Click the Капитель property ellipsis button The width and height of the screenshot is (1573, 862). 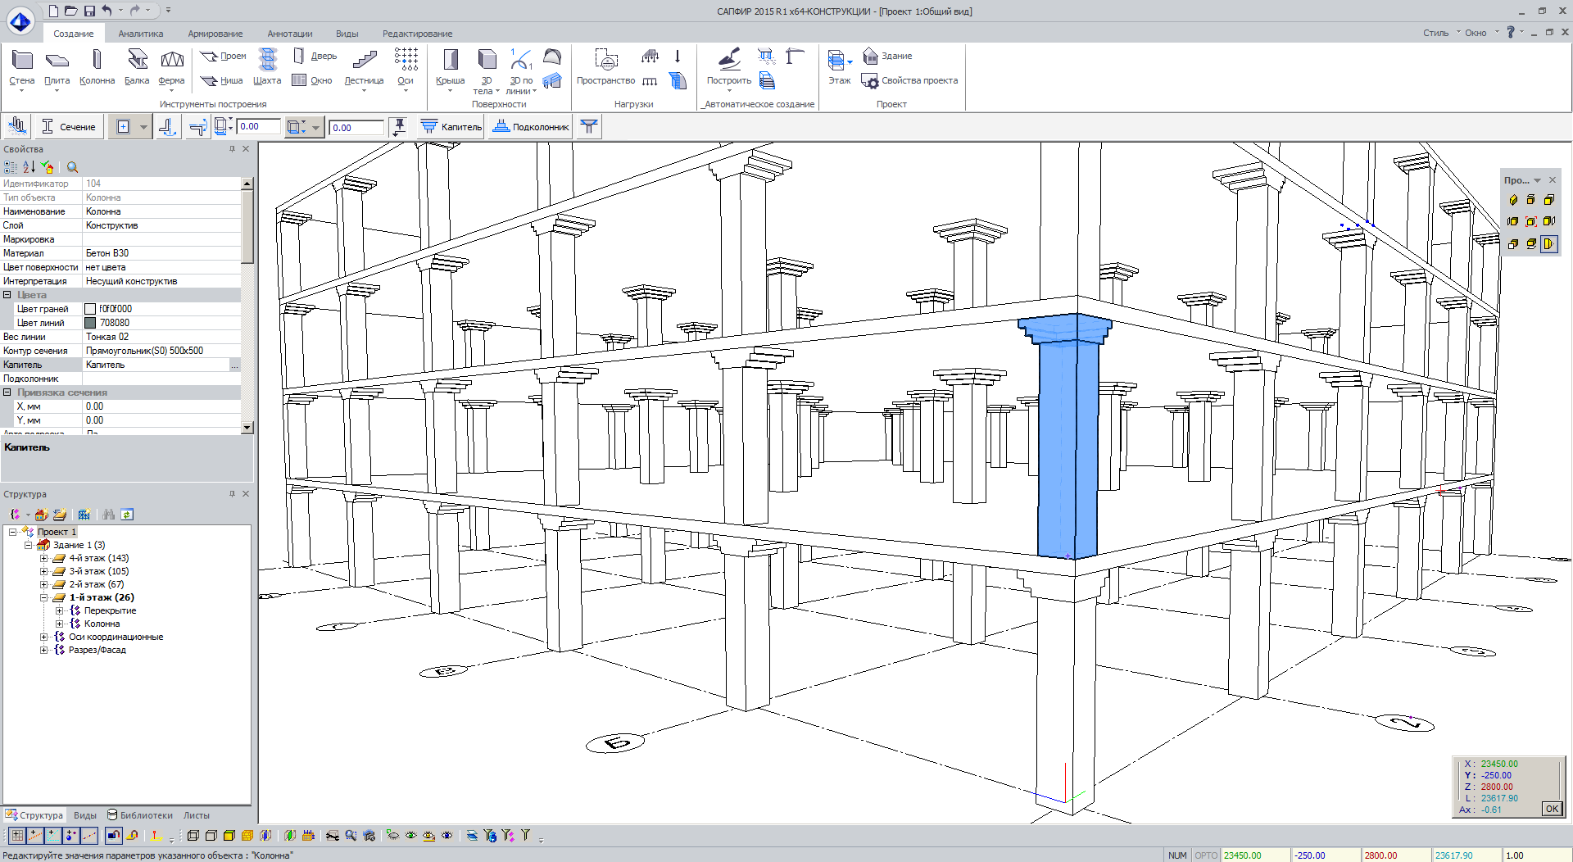[234, 365]
